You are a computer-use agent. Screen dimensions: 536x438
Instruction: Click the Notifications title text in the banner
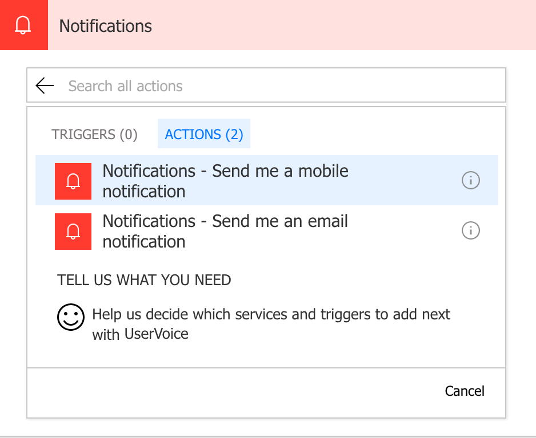pyautogui.click(x=105, y=26)
